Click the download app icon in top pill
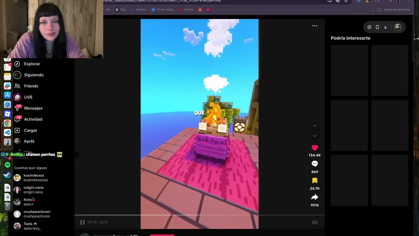The height and width of the screenshot is (236, 419). pyautogui.click(x=385, y=27)
